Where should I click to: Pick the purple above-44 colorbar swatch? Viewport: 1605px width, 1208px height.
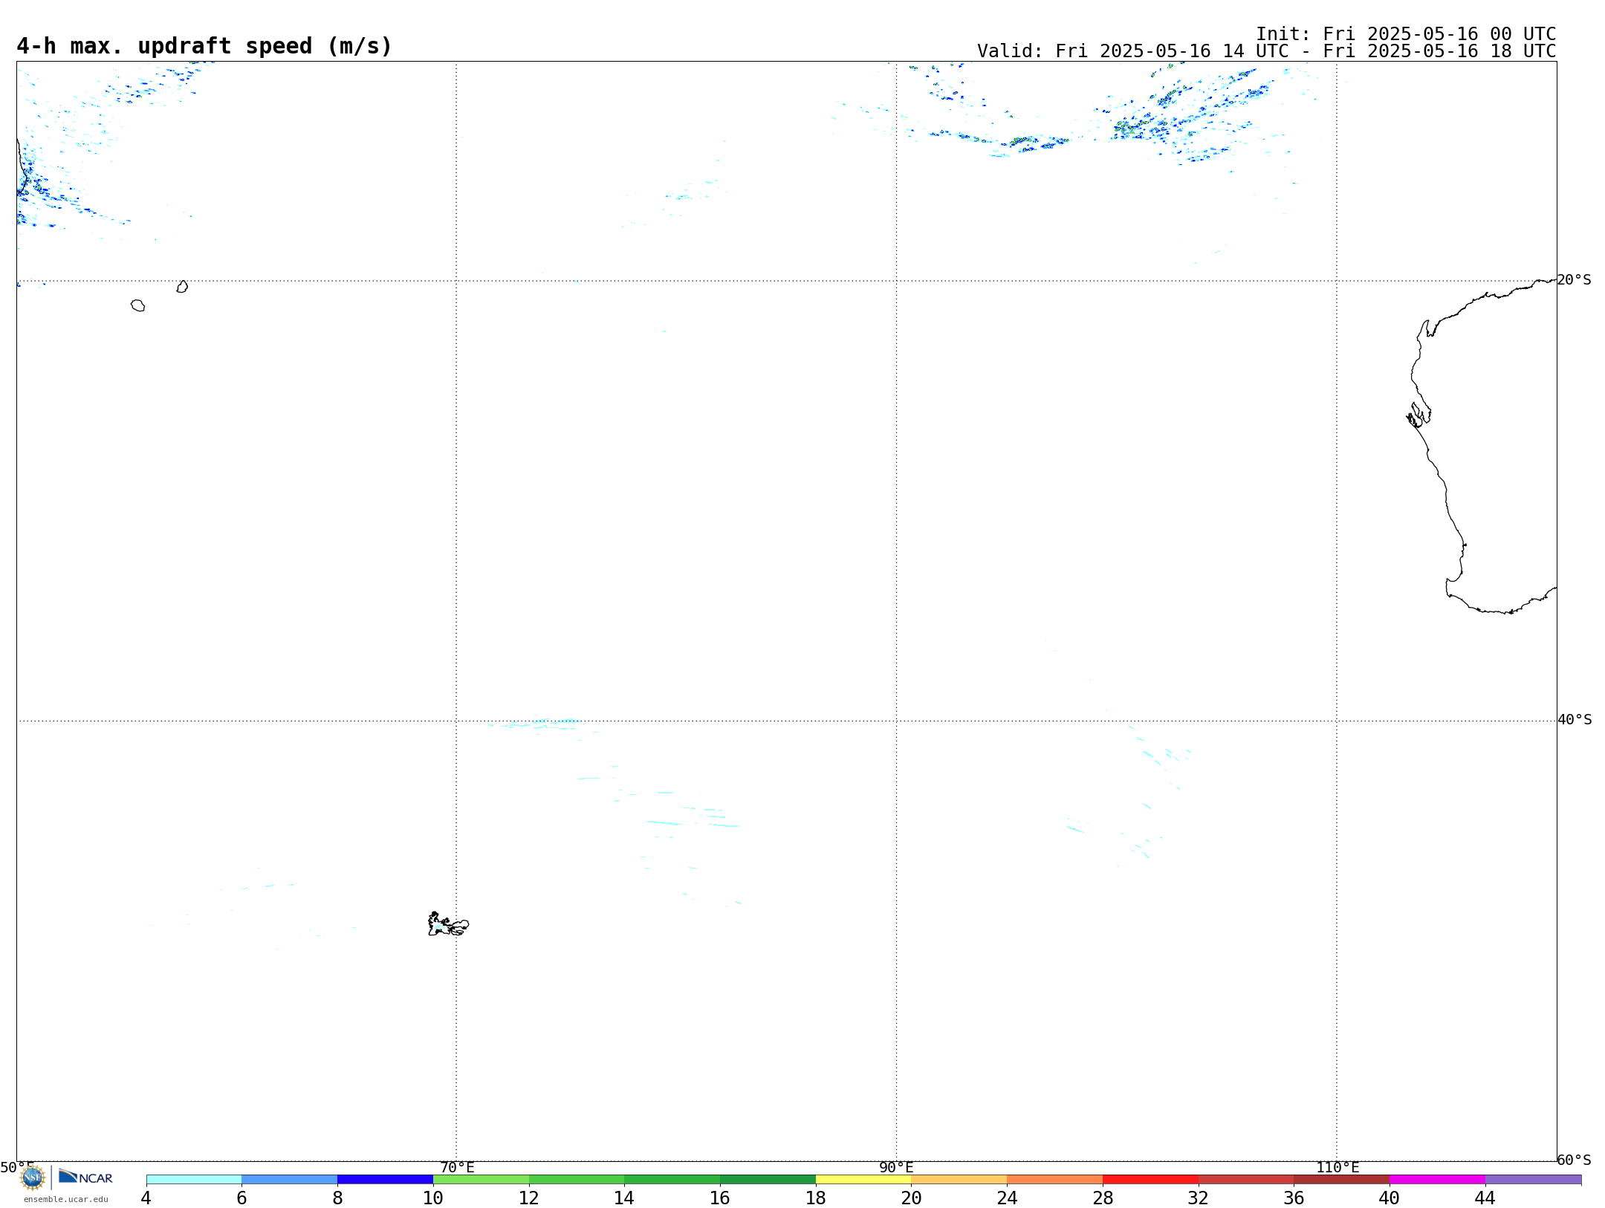[1533, 1180]
